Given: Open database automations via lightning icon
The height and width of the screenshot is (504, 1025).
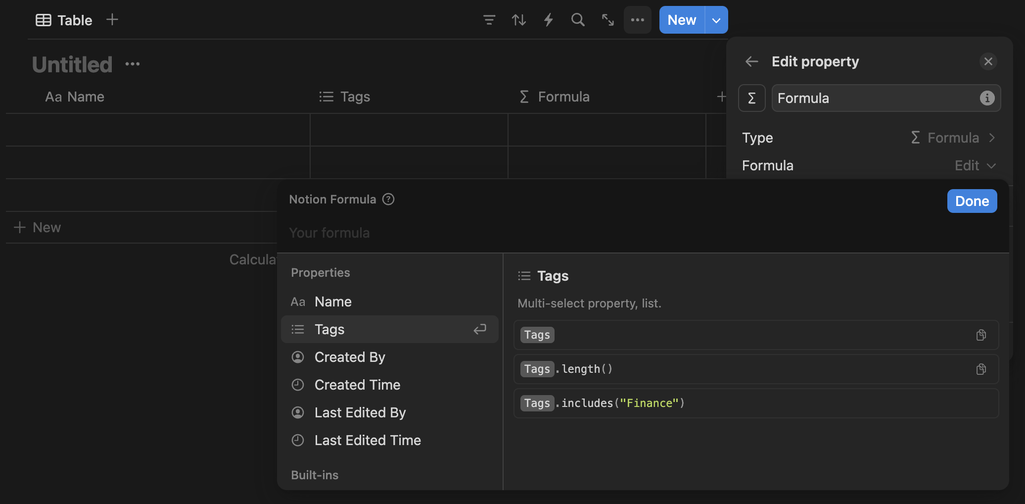Looking at the screenshot, I should pyautogui.click(x=548, y=20).
